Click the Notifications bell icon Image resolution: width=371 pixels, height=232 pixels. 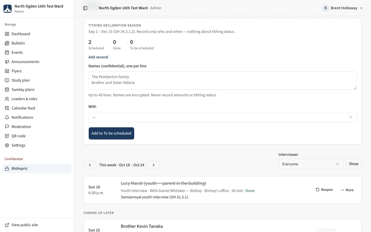tap(7, 118)
